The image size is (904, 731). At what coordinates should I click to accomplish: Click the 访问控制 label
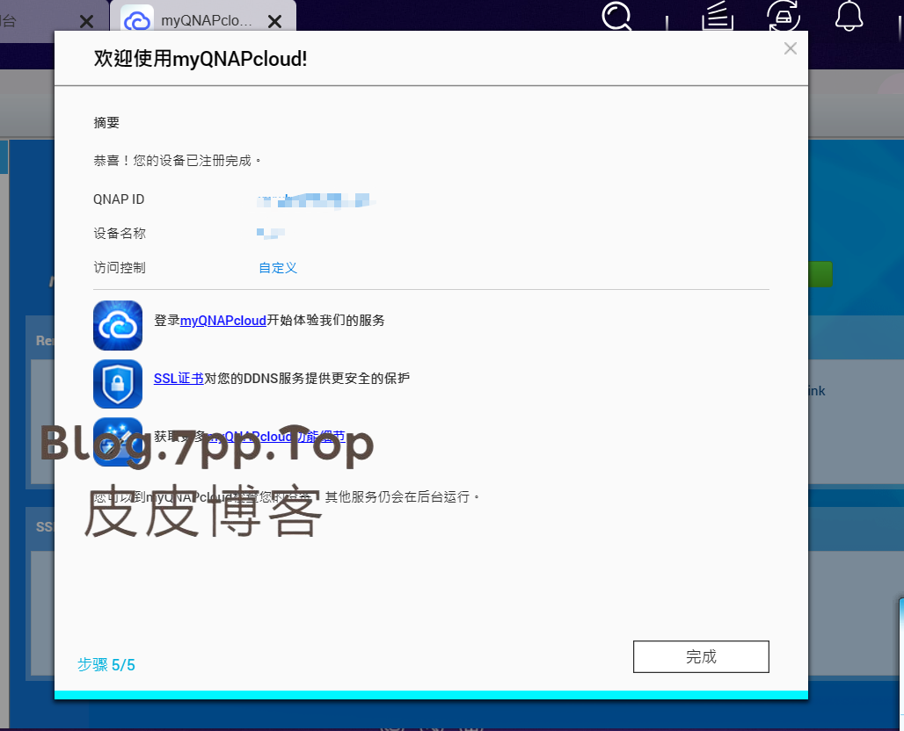120,268
